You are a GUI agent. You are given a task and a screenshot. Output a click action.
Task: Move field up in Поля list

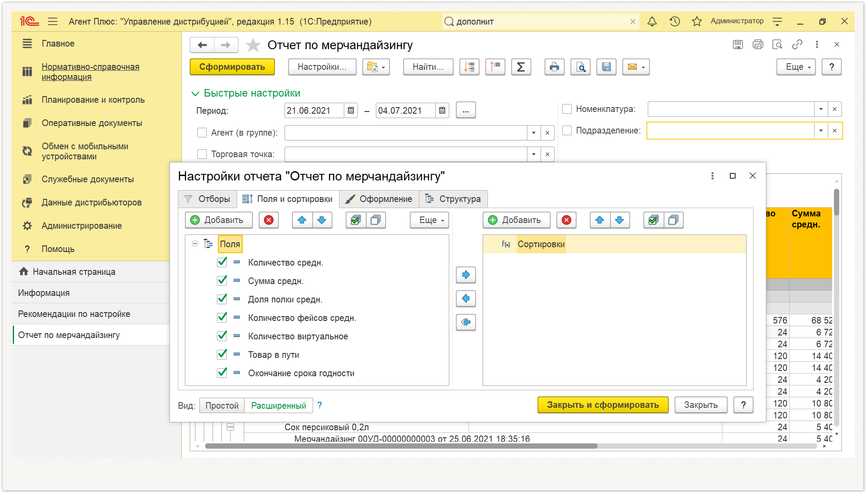(302, 220)
